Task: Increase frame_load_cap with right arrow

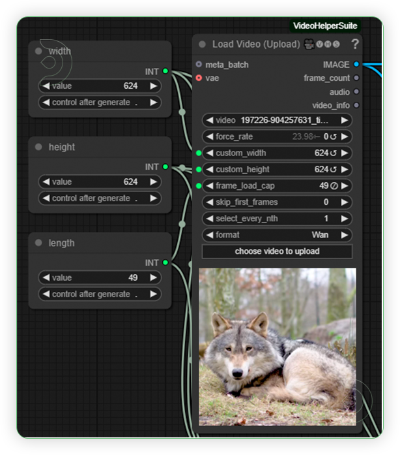Action: [x=345, y=185]
